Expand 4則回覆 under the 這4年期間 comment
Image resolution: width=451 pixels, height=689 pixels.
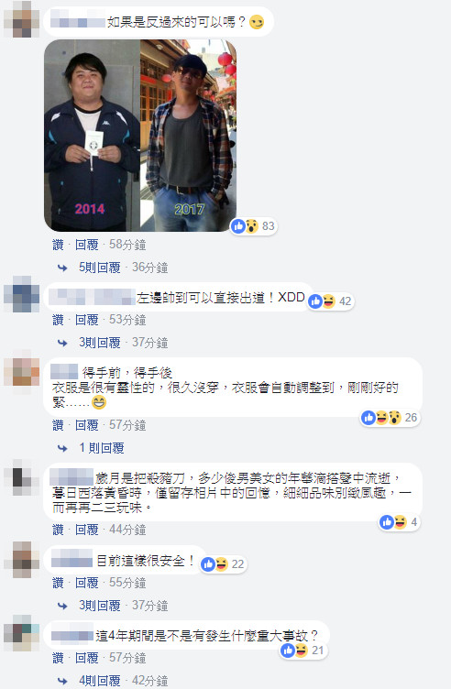click(99, 681)
